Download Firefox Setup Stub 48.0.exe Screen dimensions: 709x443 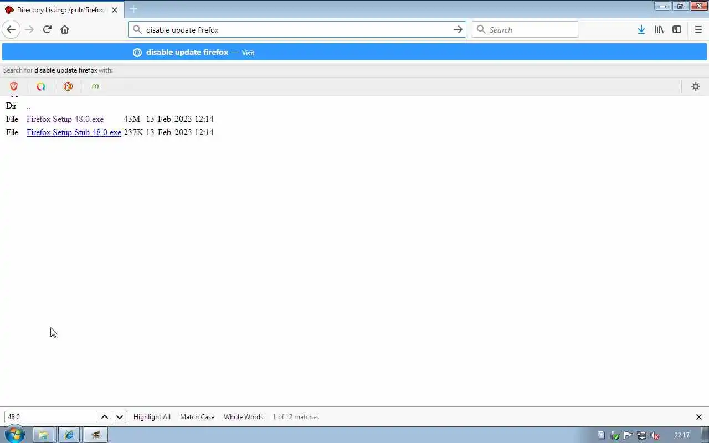[74, 132]
